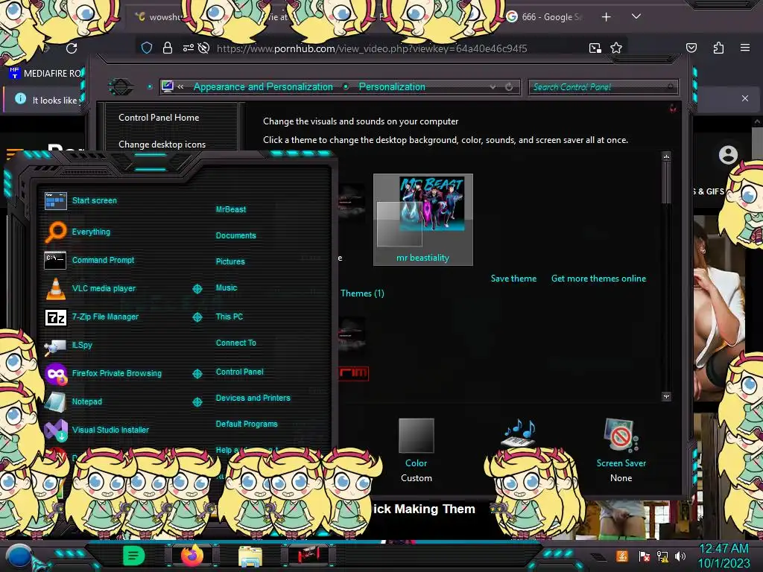763x572 pixels.
Task: Click Get more themes online
Action: tap(598, 279)
